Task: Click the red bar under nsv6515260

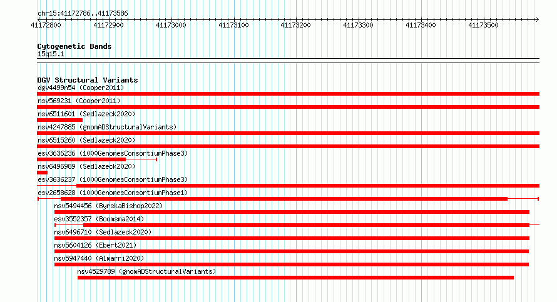Action: pos(288,146)
